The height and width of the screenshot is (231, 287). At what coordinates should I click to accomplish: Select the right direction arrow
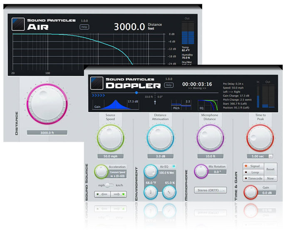[x=117, y=194]
